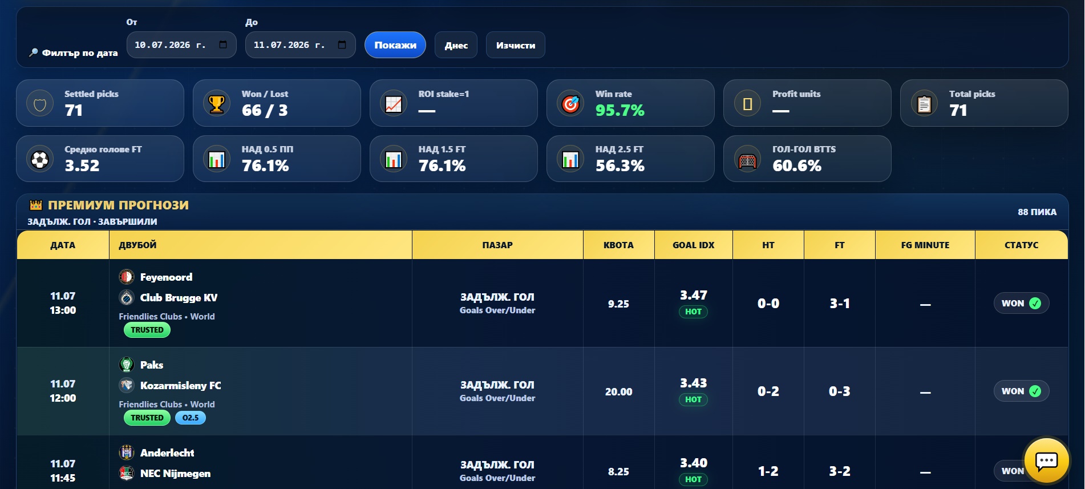Sort by the FG MINUTE column header

click(x=925, y=245)
